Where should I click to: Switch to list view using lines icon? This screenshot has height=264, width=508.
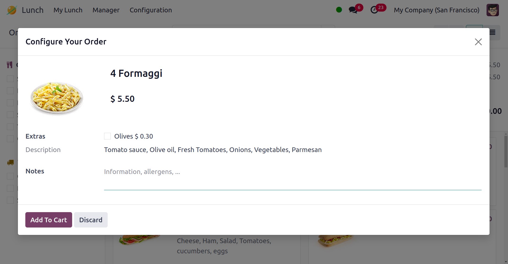tap(493, 33)
